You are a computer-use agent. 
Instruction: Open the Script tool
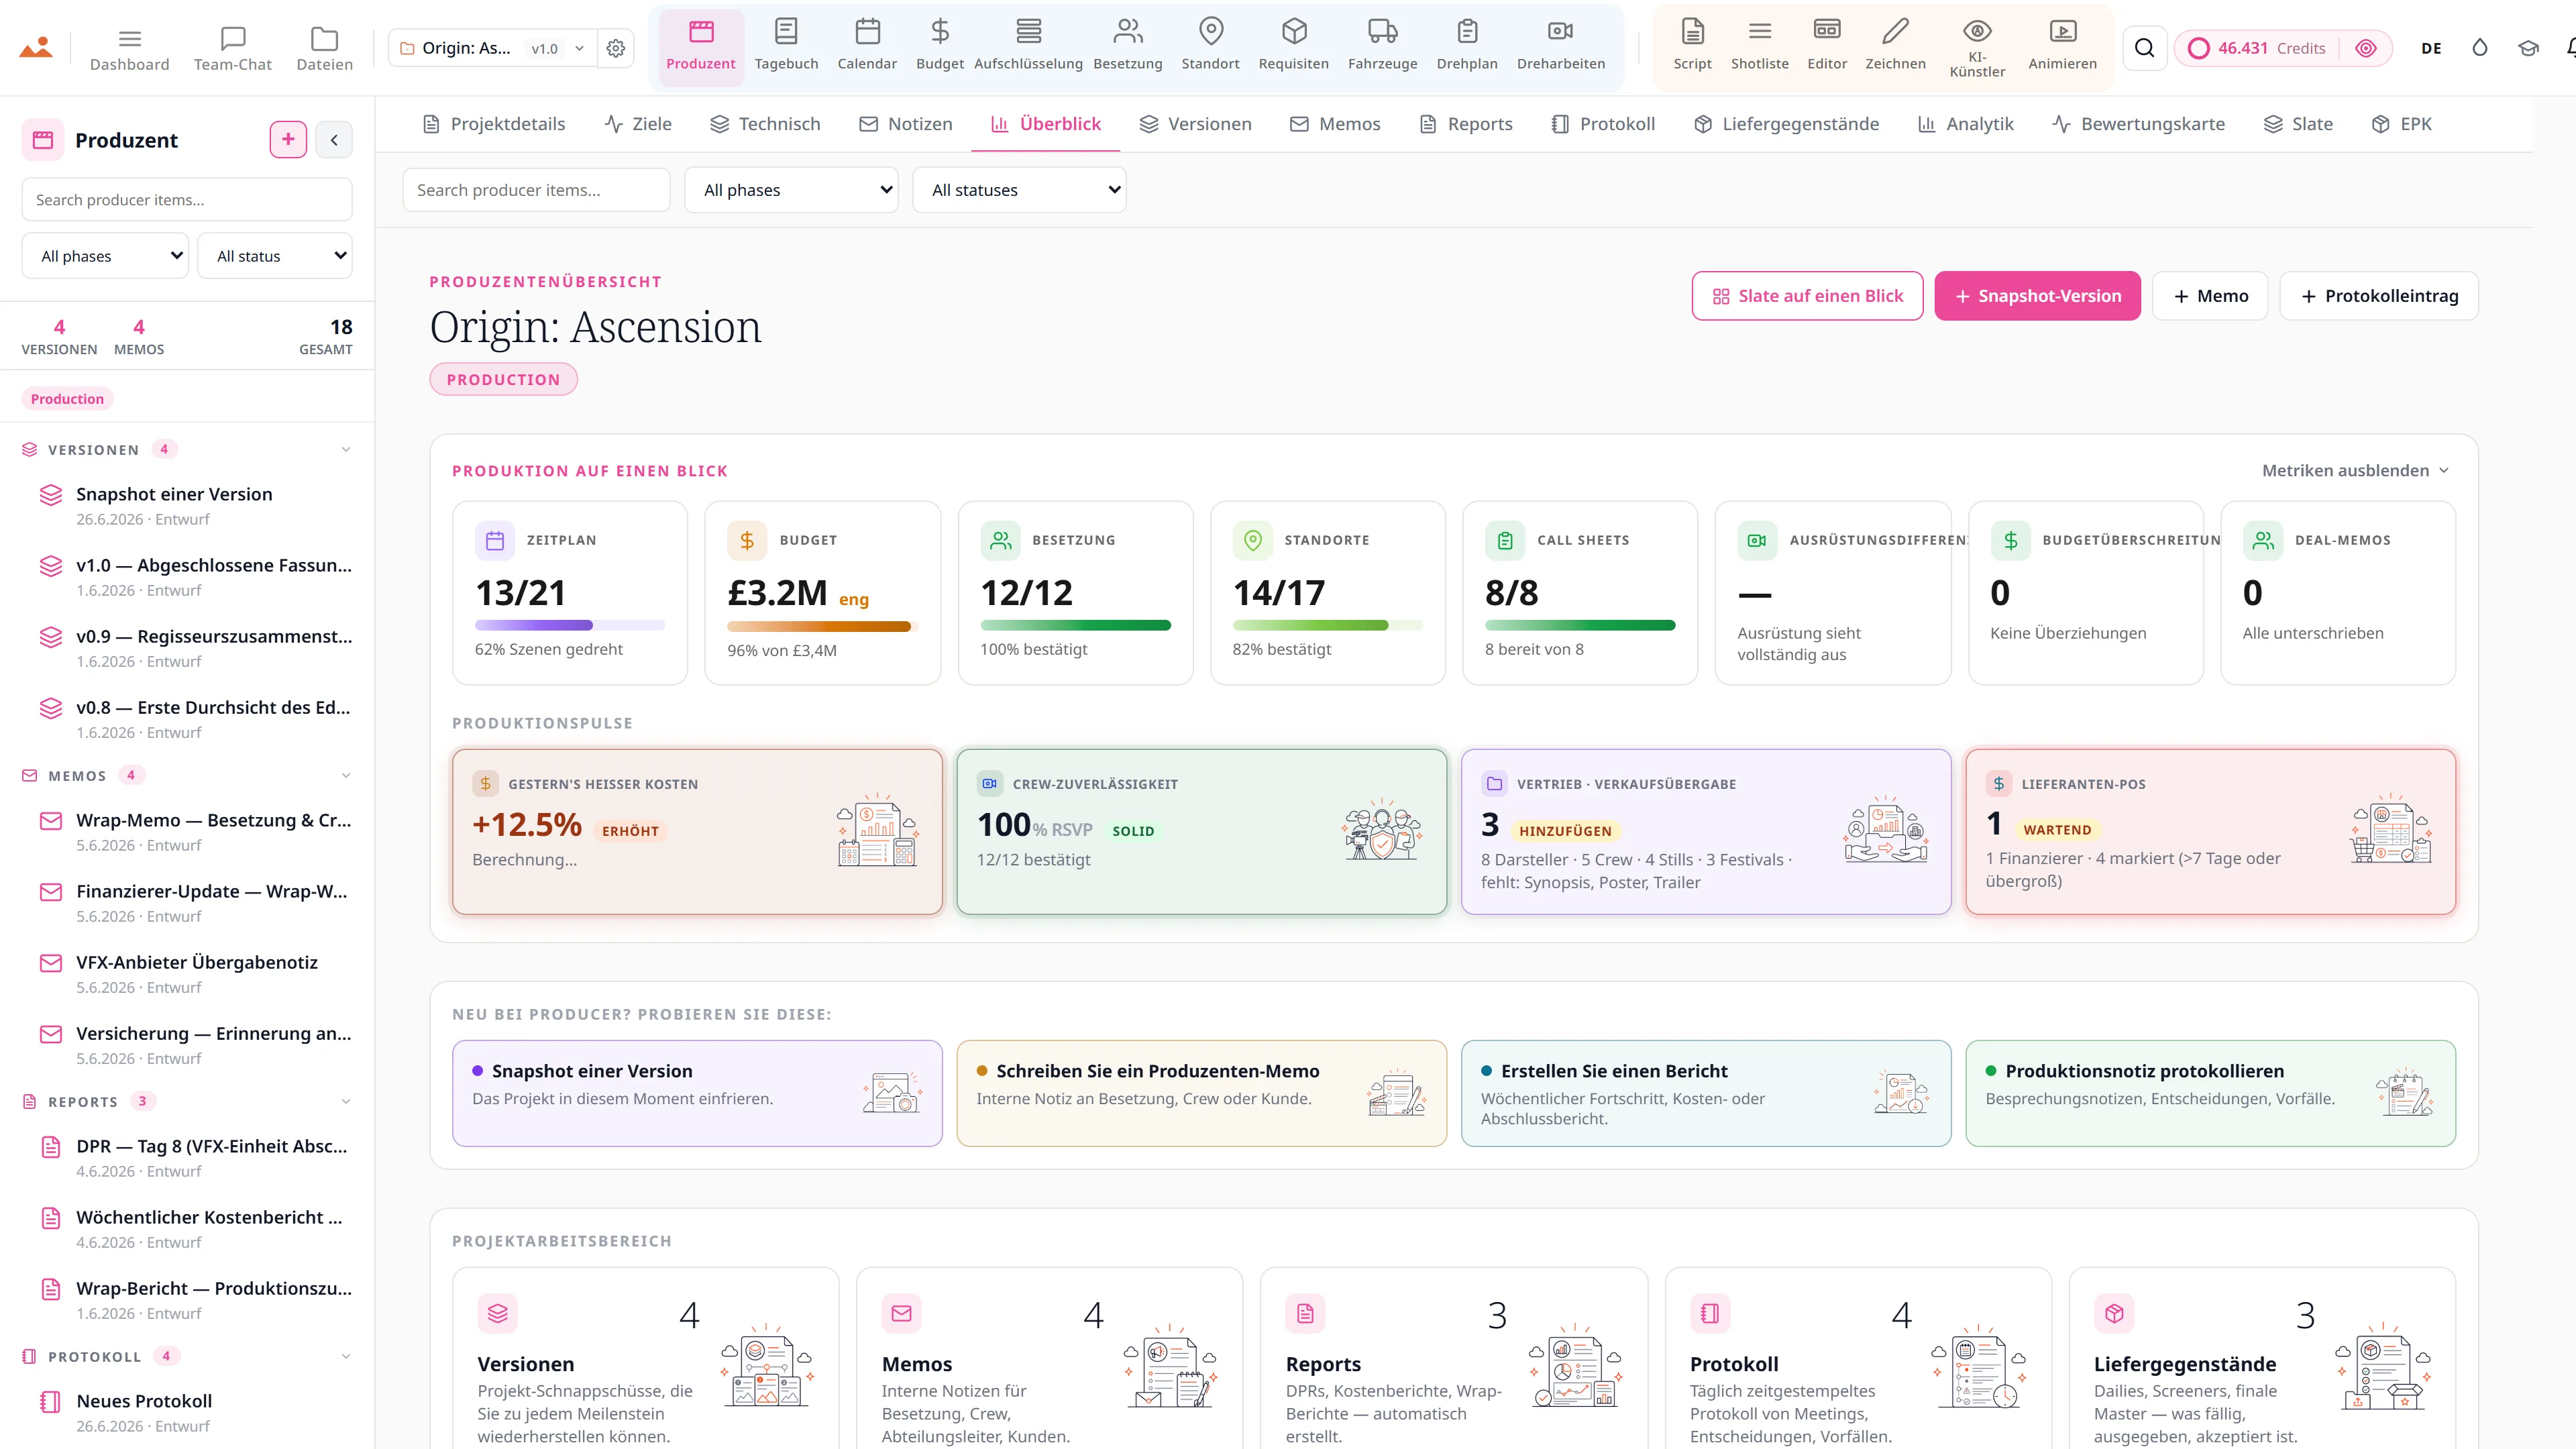pos(1693,46)
